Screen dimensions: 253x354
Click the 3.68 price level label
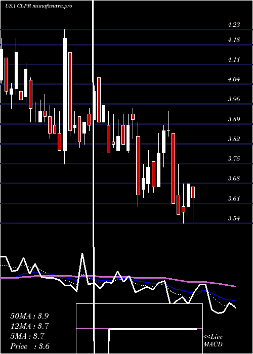click(234, 179)
